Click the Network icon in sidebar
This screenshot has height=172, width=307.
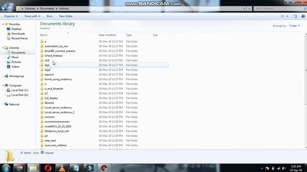point(6,104)
